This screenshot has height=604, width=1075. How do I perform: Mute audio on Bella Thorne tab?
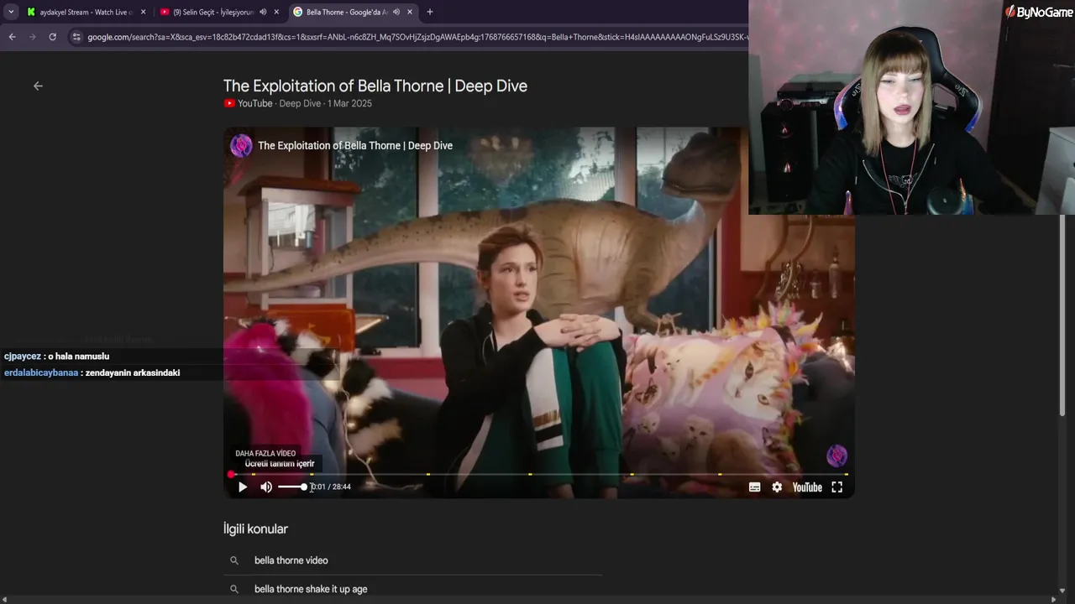[396, 12]
